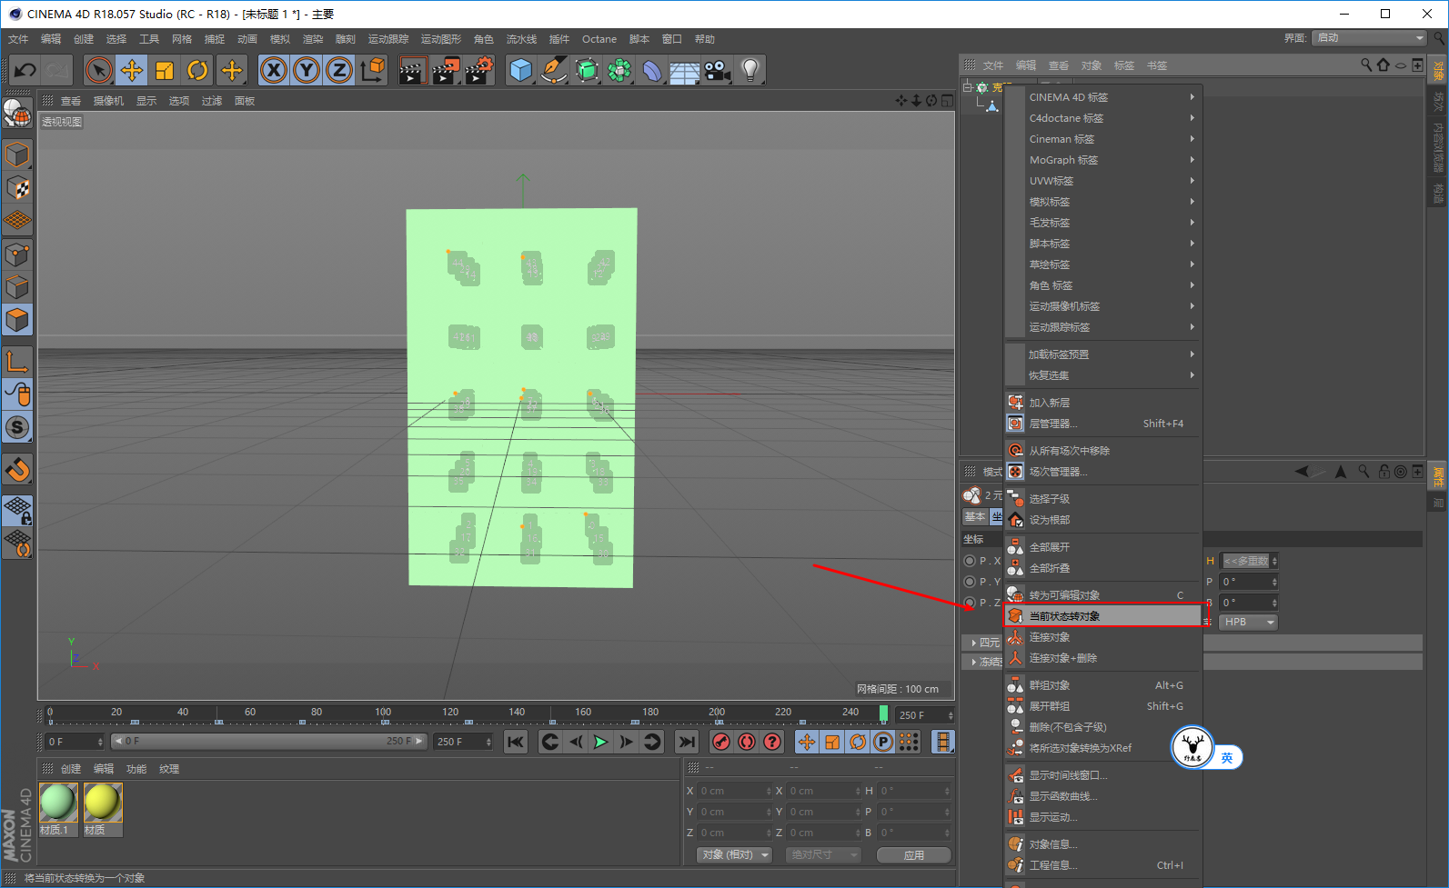The image size is (1449, 888).
Task: Open the Spline Pen tool
Action: tap(554, 70)
